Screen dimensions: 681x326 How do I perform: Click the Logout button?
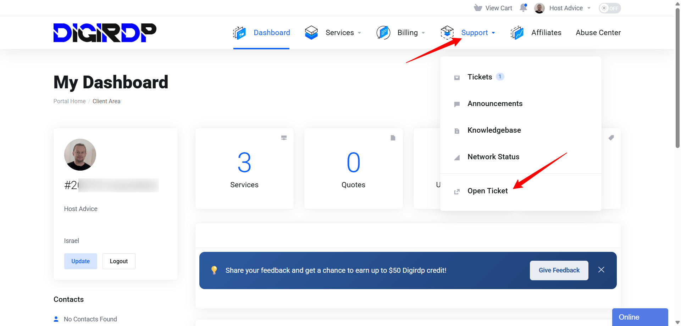pos(119,261)
